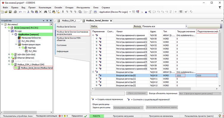Open the Онлайн menu
The height and width of the screenshot is (118, 224).
tap(58, 7)
